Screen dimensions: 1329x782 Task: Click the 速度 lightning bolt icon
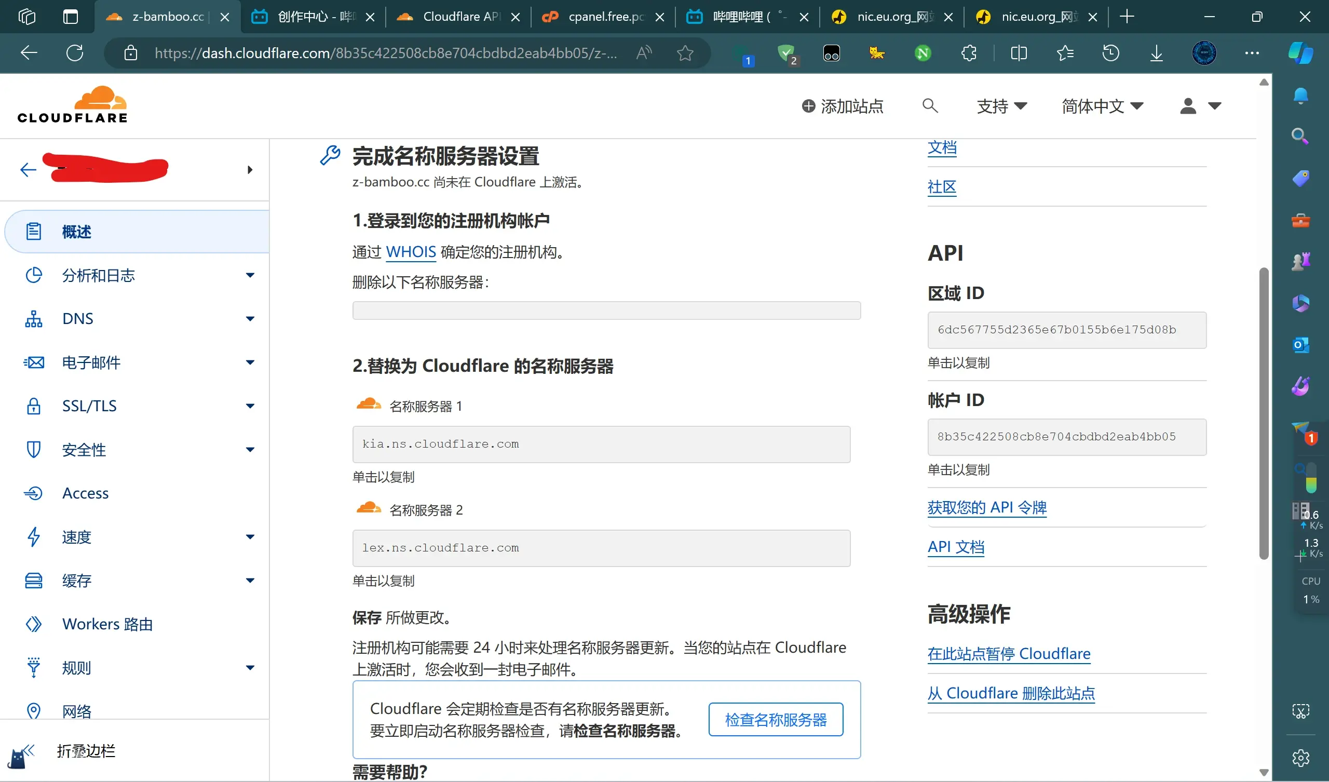[34, 536]
